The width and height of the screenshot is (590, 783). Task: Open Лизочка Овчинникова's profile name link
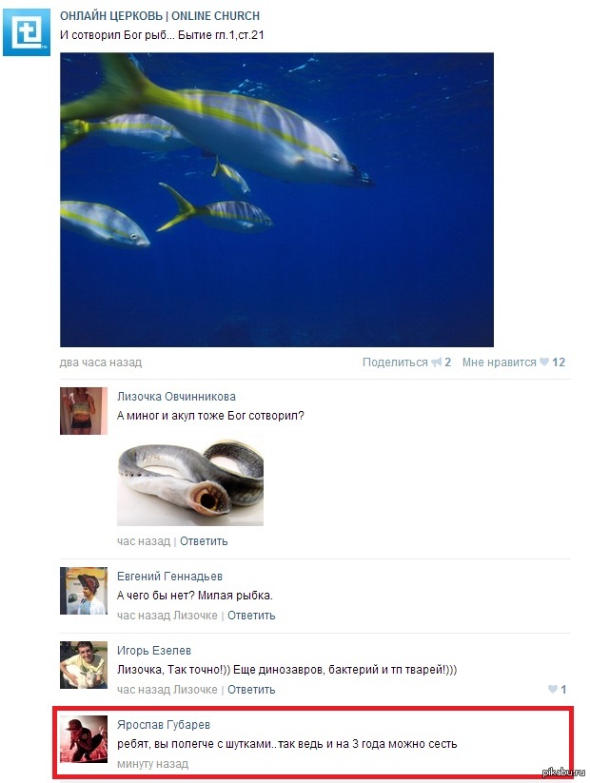176,397
